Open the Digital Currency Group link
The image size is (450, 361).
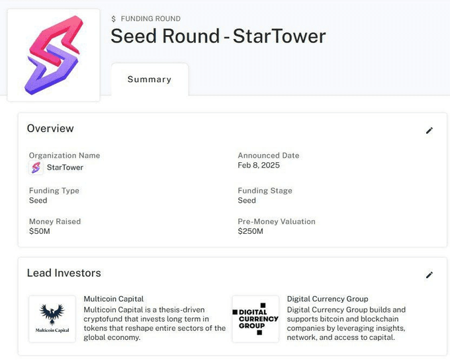pyautogui.click(x=328, y=299)
